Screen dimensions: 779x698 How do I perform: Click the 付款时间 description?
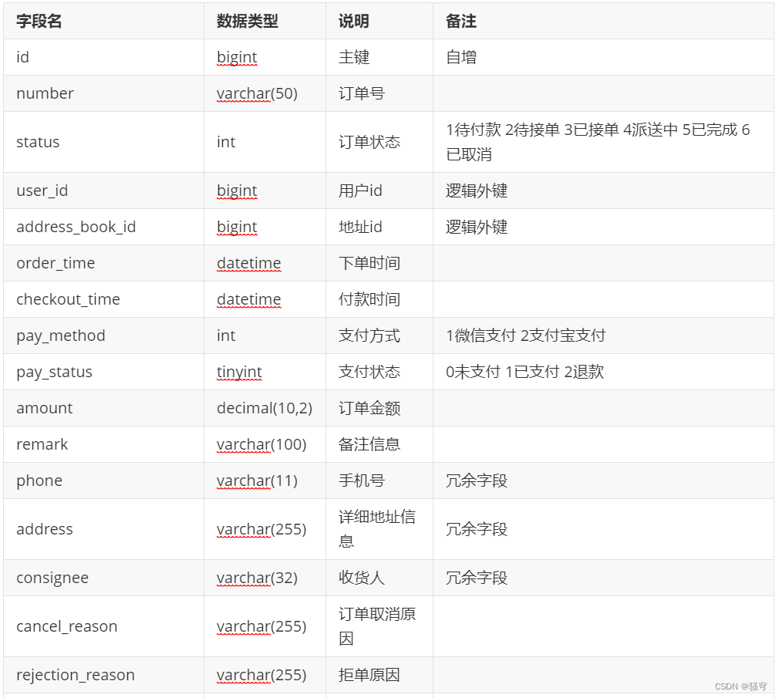coord(369,299)
